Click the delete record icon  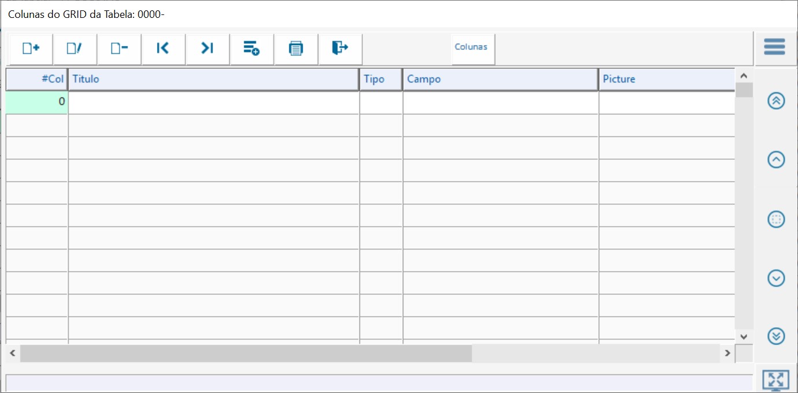pyautogui.click(x=119, y=48)
